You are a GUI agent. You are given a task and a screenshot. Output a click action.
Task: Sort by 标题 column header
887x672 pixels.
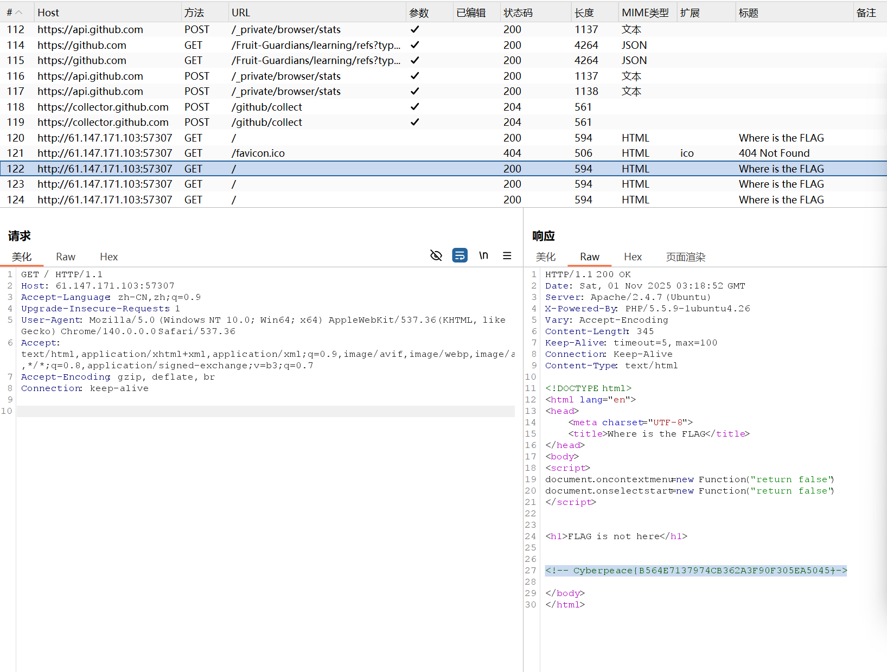794,12
